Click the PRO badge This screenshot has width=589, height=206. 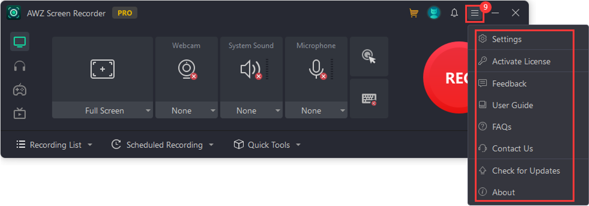tap(125, 13)
